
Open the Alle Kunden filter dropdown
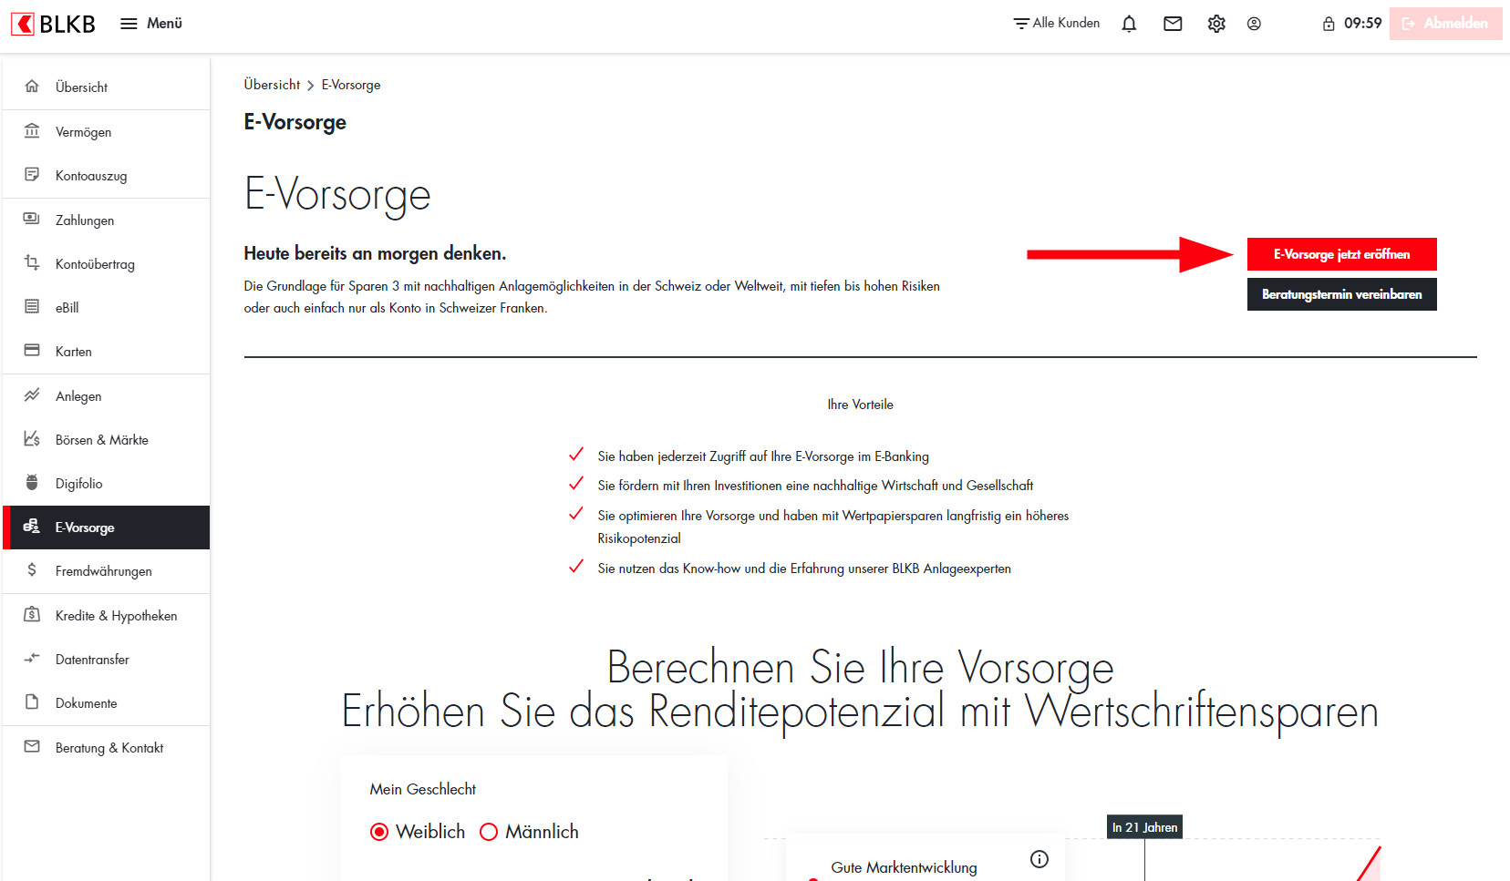[1056, 24]
